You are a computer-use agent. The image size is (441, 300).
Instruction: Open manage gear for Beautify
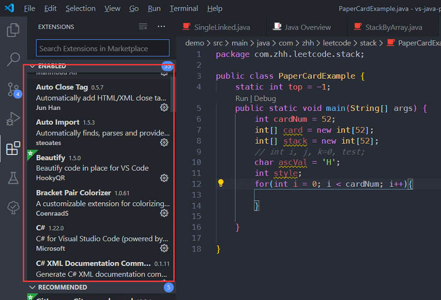(x=164, y=178)
